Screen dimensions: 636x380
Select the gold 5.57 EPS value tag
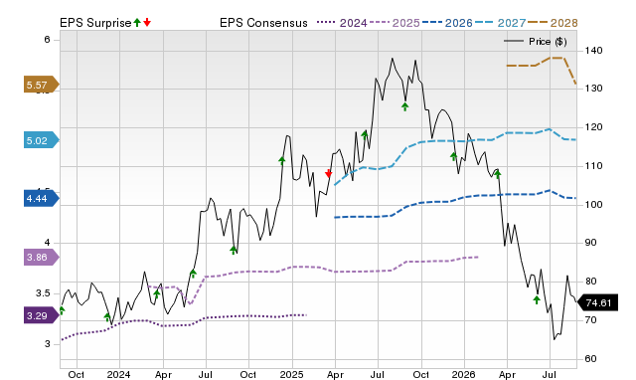pos(42,85)
